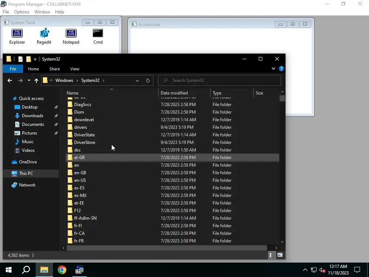
Task: Click the network tray icon
Action: (314, 270)
